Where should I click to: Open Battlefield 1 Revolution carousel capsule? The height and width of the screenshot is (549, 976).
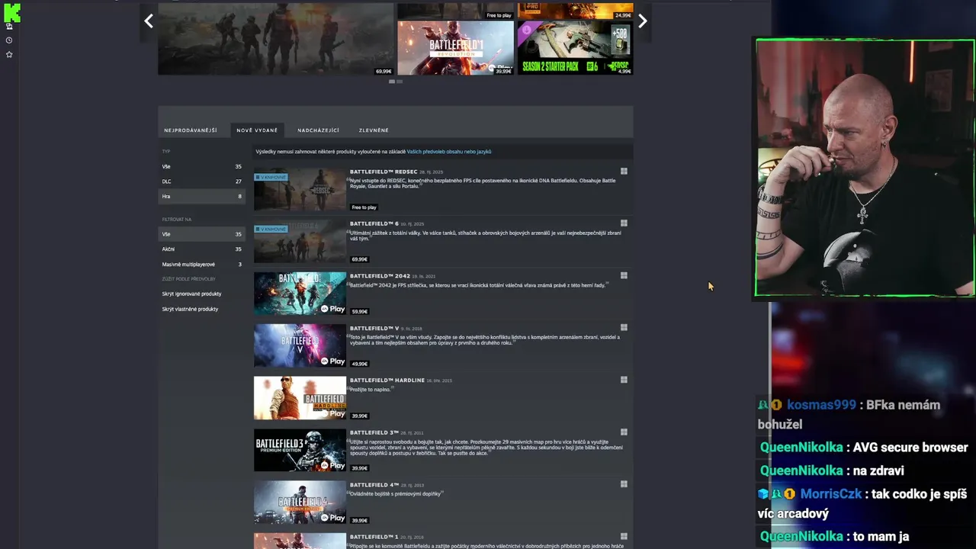[455, 48]
